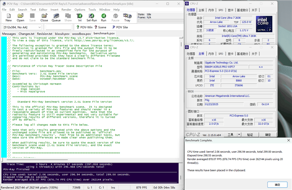Image resolution: width=292 pixels, height=190 pixels.
Task: Switch to the Messages tab
Action: tap(9, 34)
